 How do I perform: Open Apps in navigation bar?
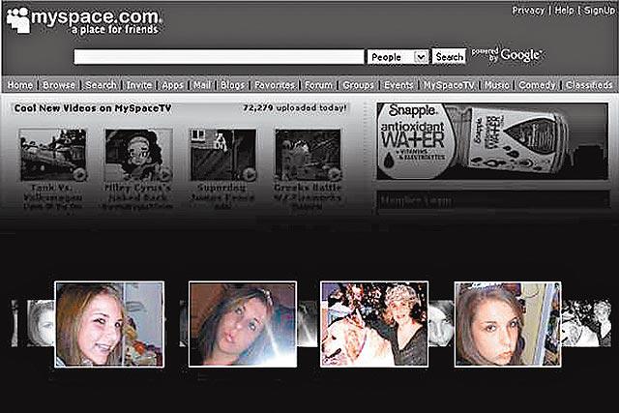172,85
